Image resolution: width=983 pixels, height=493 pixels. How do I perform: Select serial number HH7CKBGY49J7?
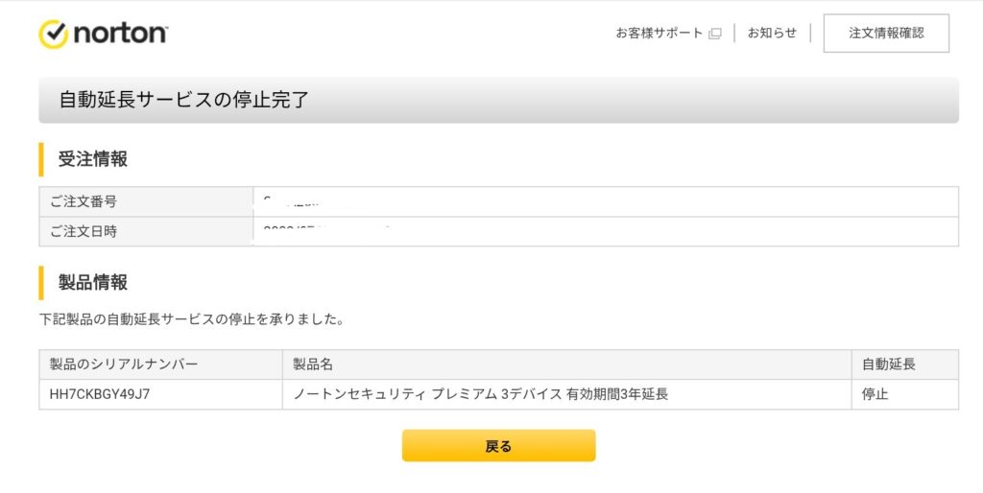coord(100,394)
